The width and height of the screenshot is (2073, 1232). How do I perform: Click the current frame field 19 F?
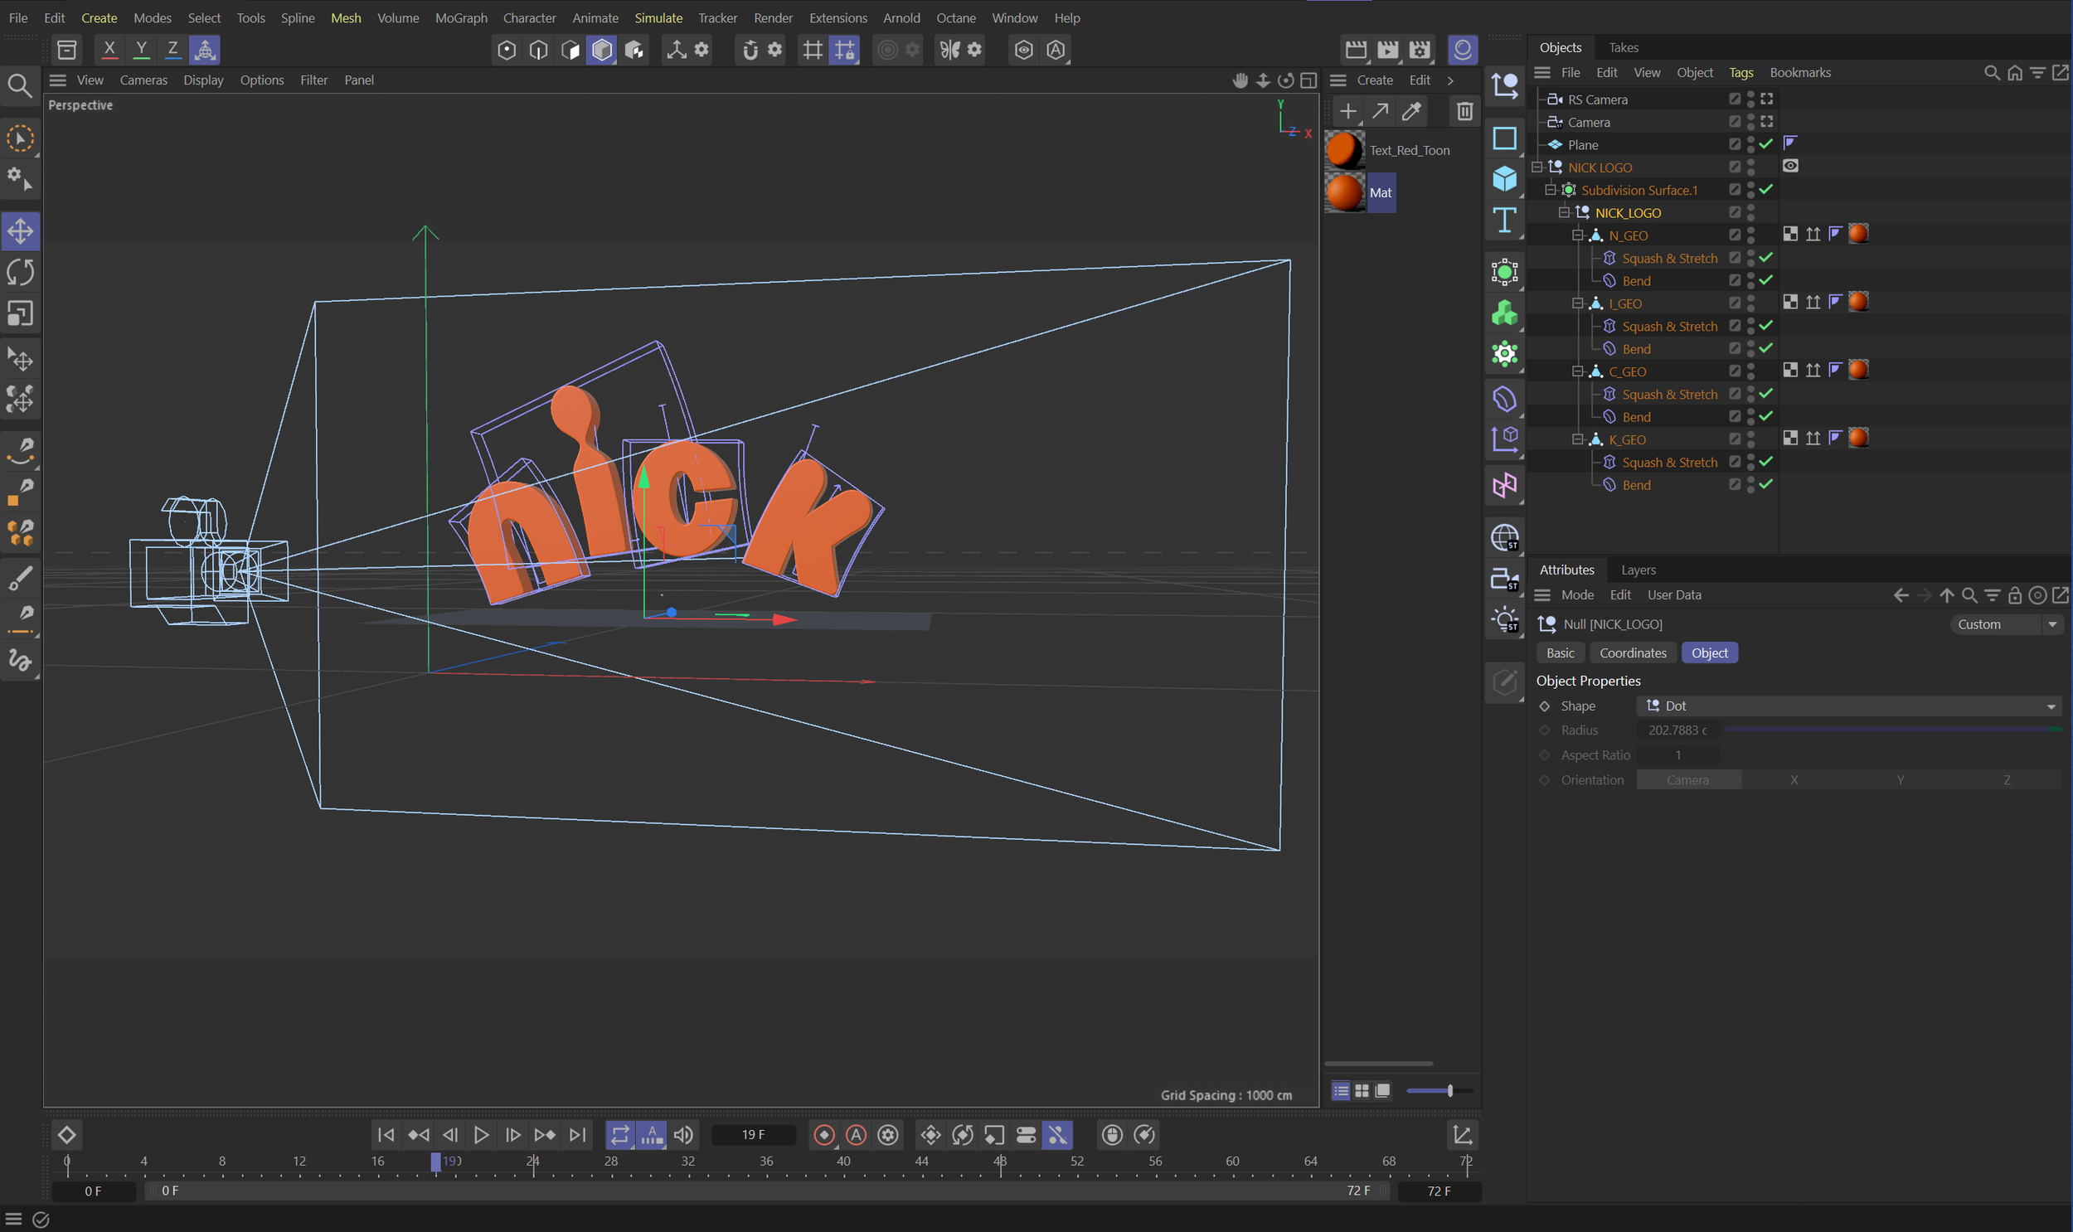[x=753, y=1134]
